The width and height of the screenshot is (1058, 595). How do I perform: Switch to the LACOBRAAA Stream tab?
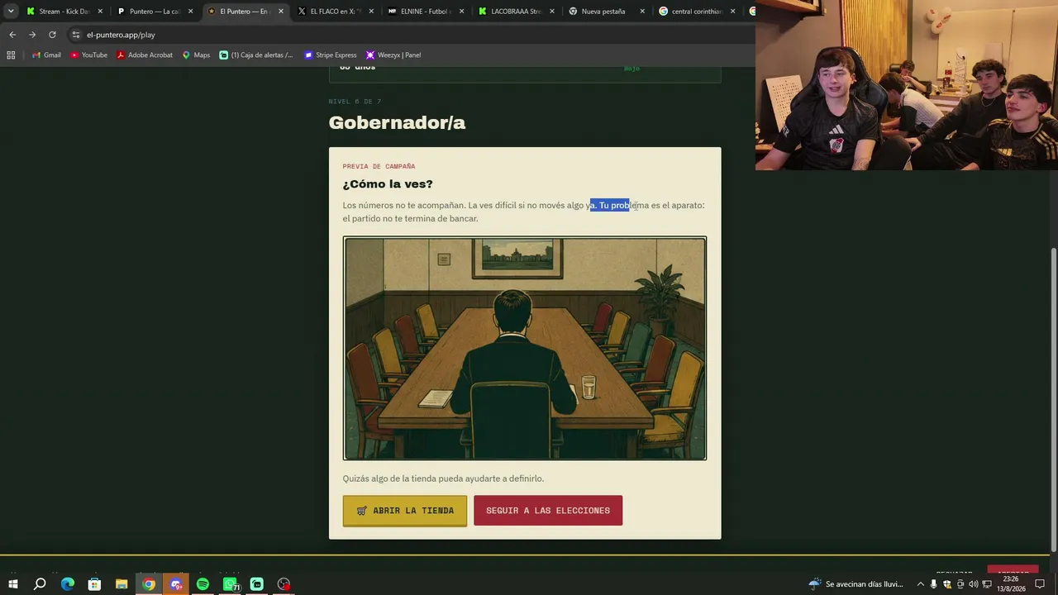pos(516,12)
